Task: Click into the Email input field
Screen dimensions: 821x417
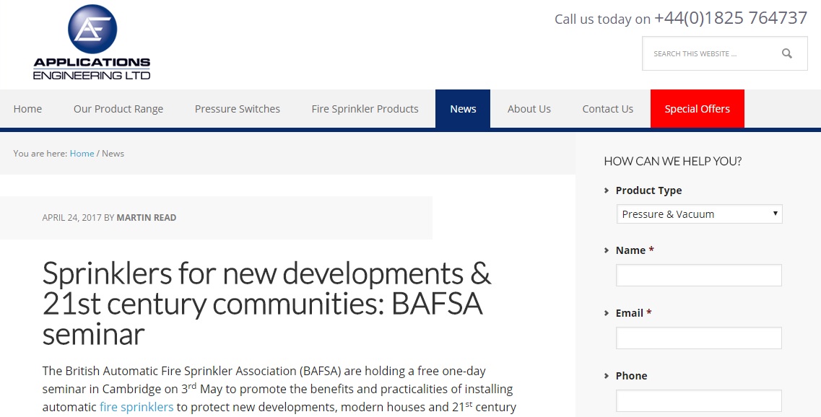Action: coord(698,338)
